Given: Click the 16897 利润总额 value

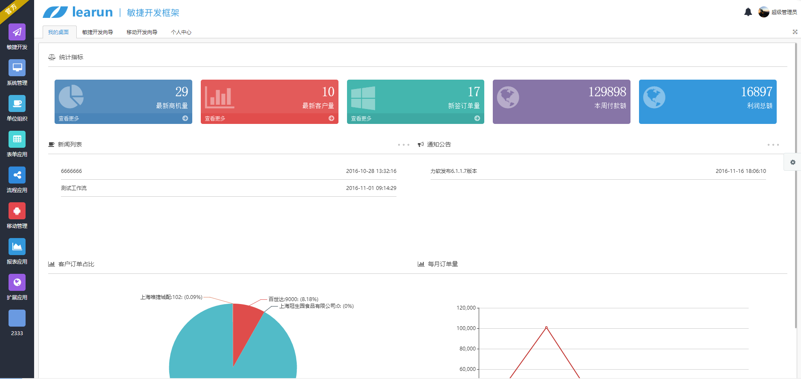Looking at the screenshot, I should [756, 92].
